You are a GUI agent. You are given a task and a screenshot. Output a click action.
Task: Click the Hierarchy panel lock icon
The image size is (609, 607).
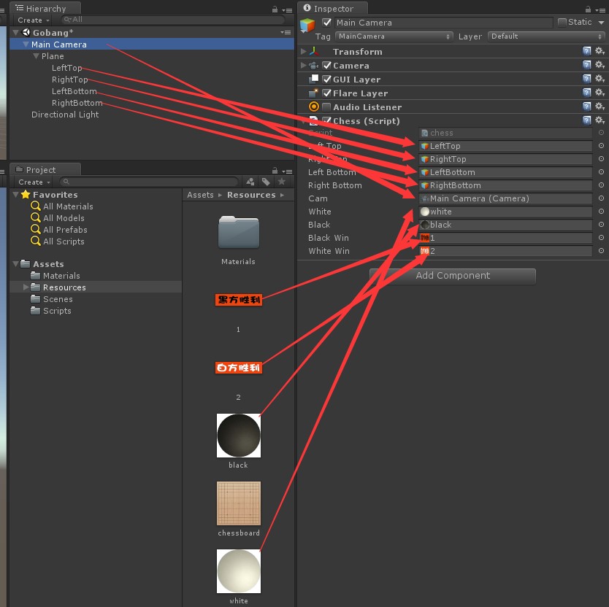pyautogui.click(x=275, y=9)
